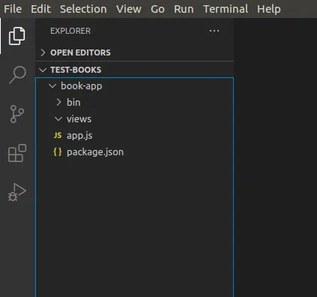Collapse the TEST-BOOKS section chevron

pos(43,70)
